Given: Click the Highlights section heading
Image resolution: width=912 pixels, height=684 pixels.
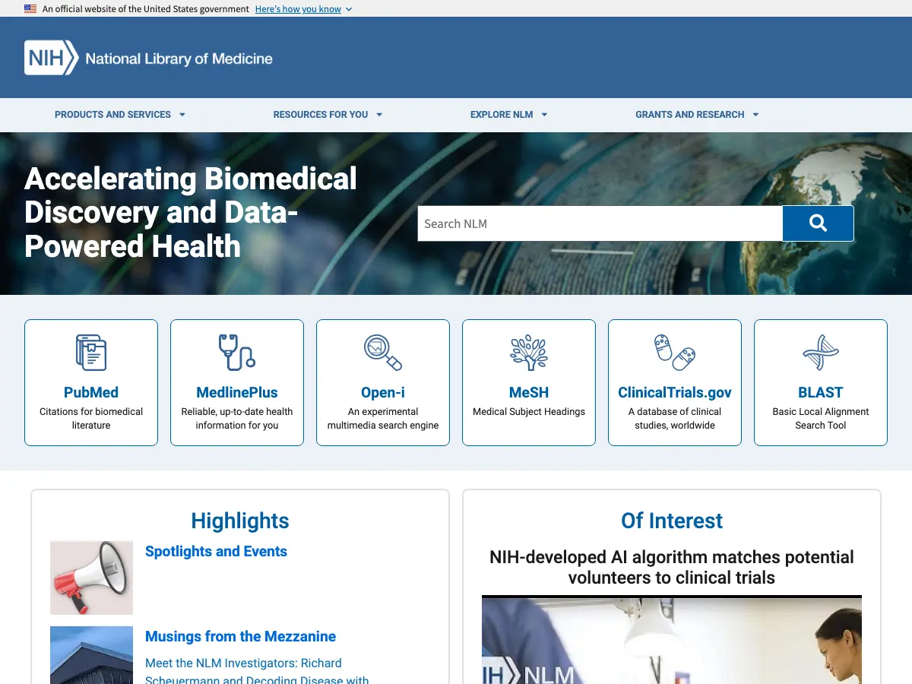Looking at the screenshot, I should 240,521.
